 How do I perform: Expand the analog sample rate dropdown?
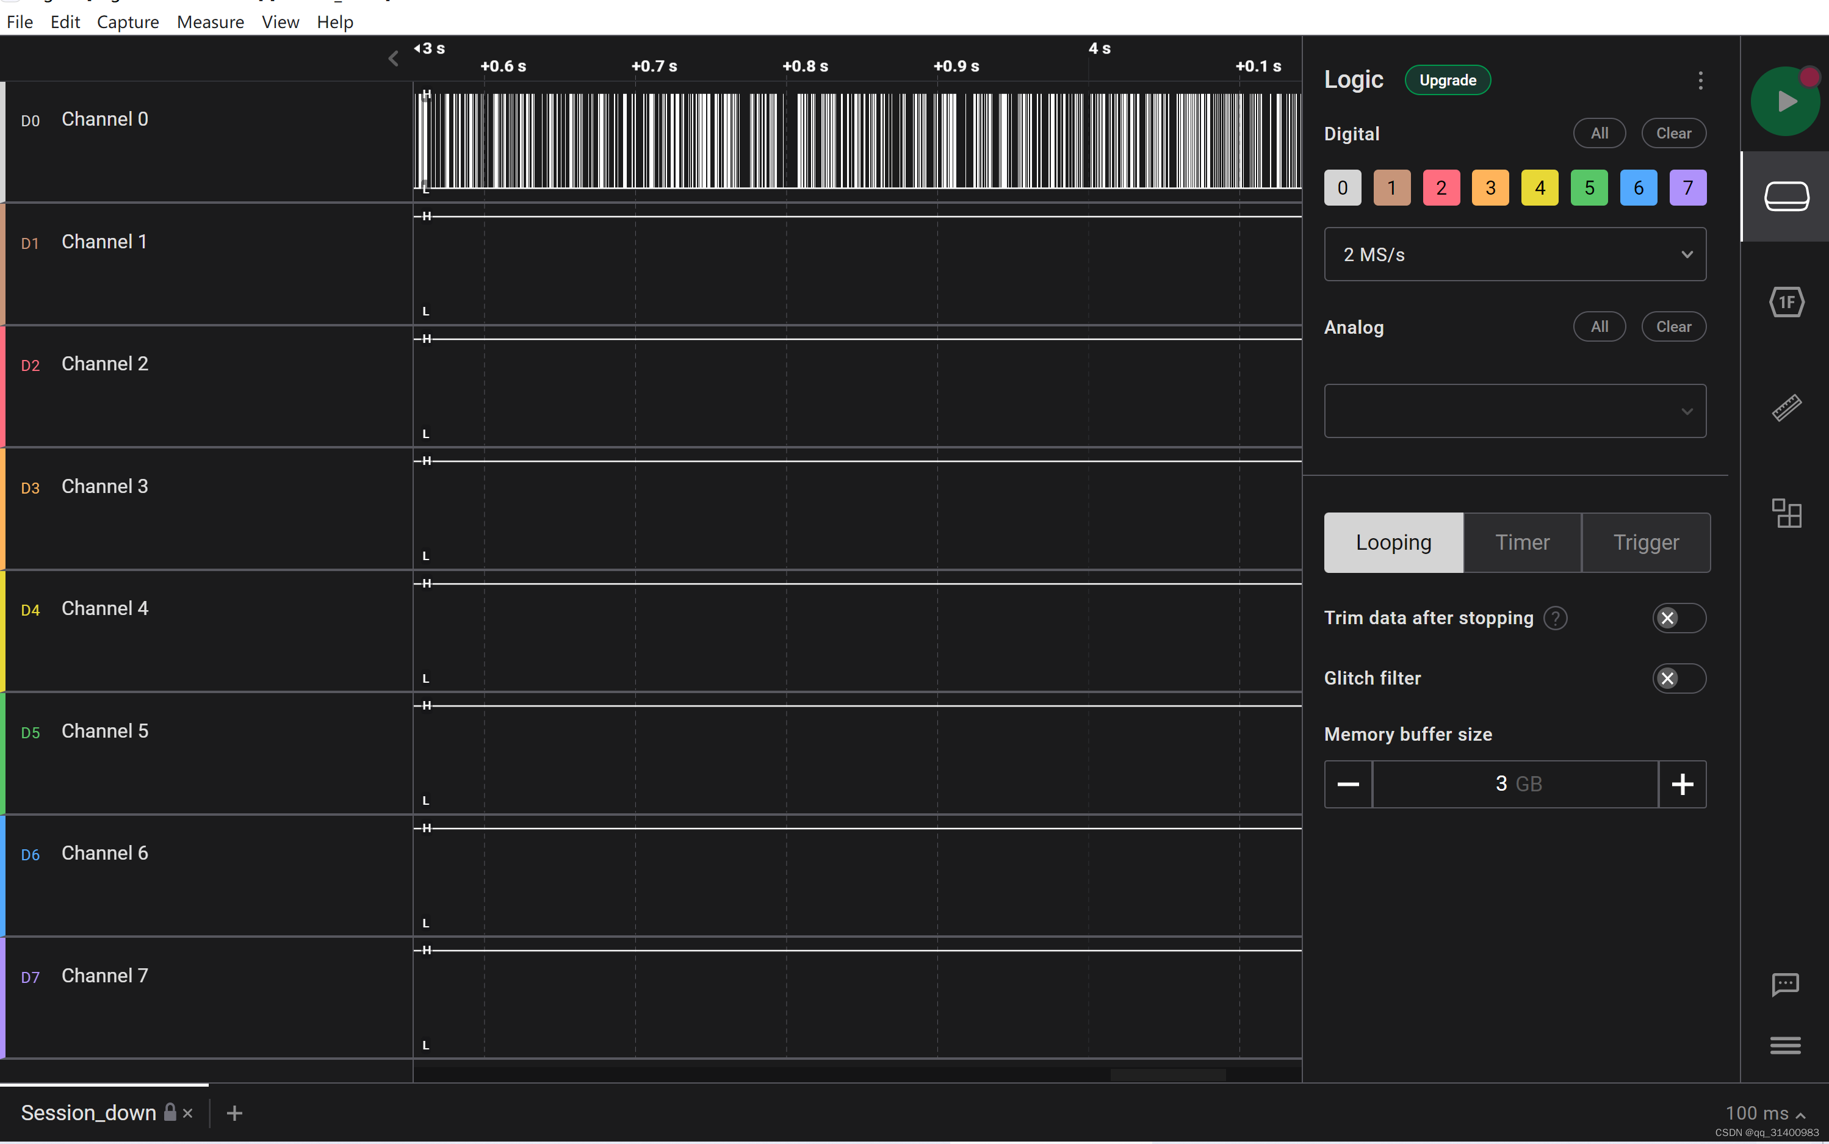tap(1514, 412)
